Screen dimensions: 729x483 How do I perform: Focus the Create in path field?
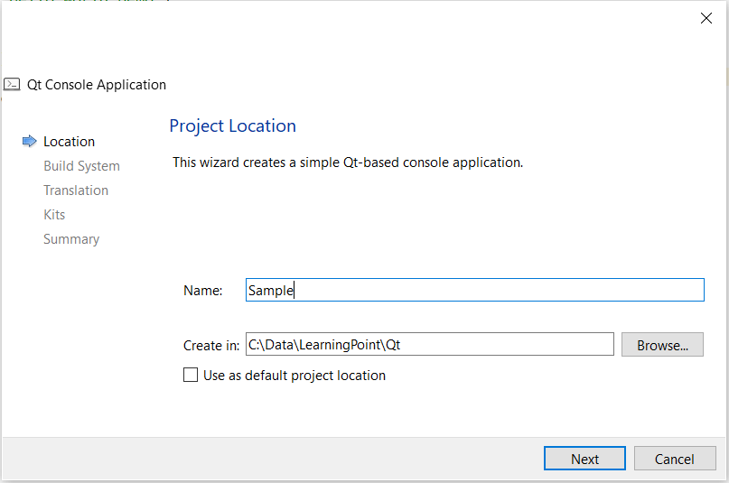pyautogui.click(x=429, y=344)
